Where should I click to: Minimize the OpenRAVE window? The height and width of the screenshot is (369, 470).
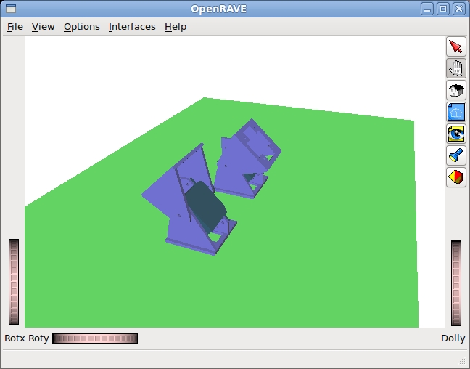click(427, 9)
